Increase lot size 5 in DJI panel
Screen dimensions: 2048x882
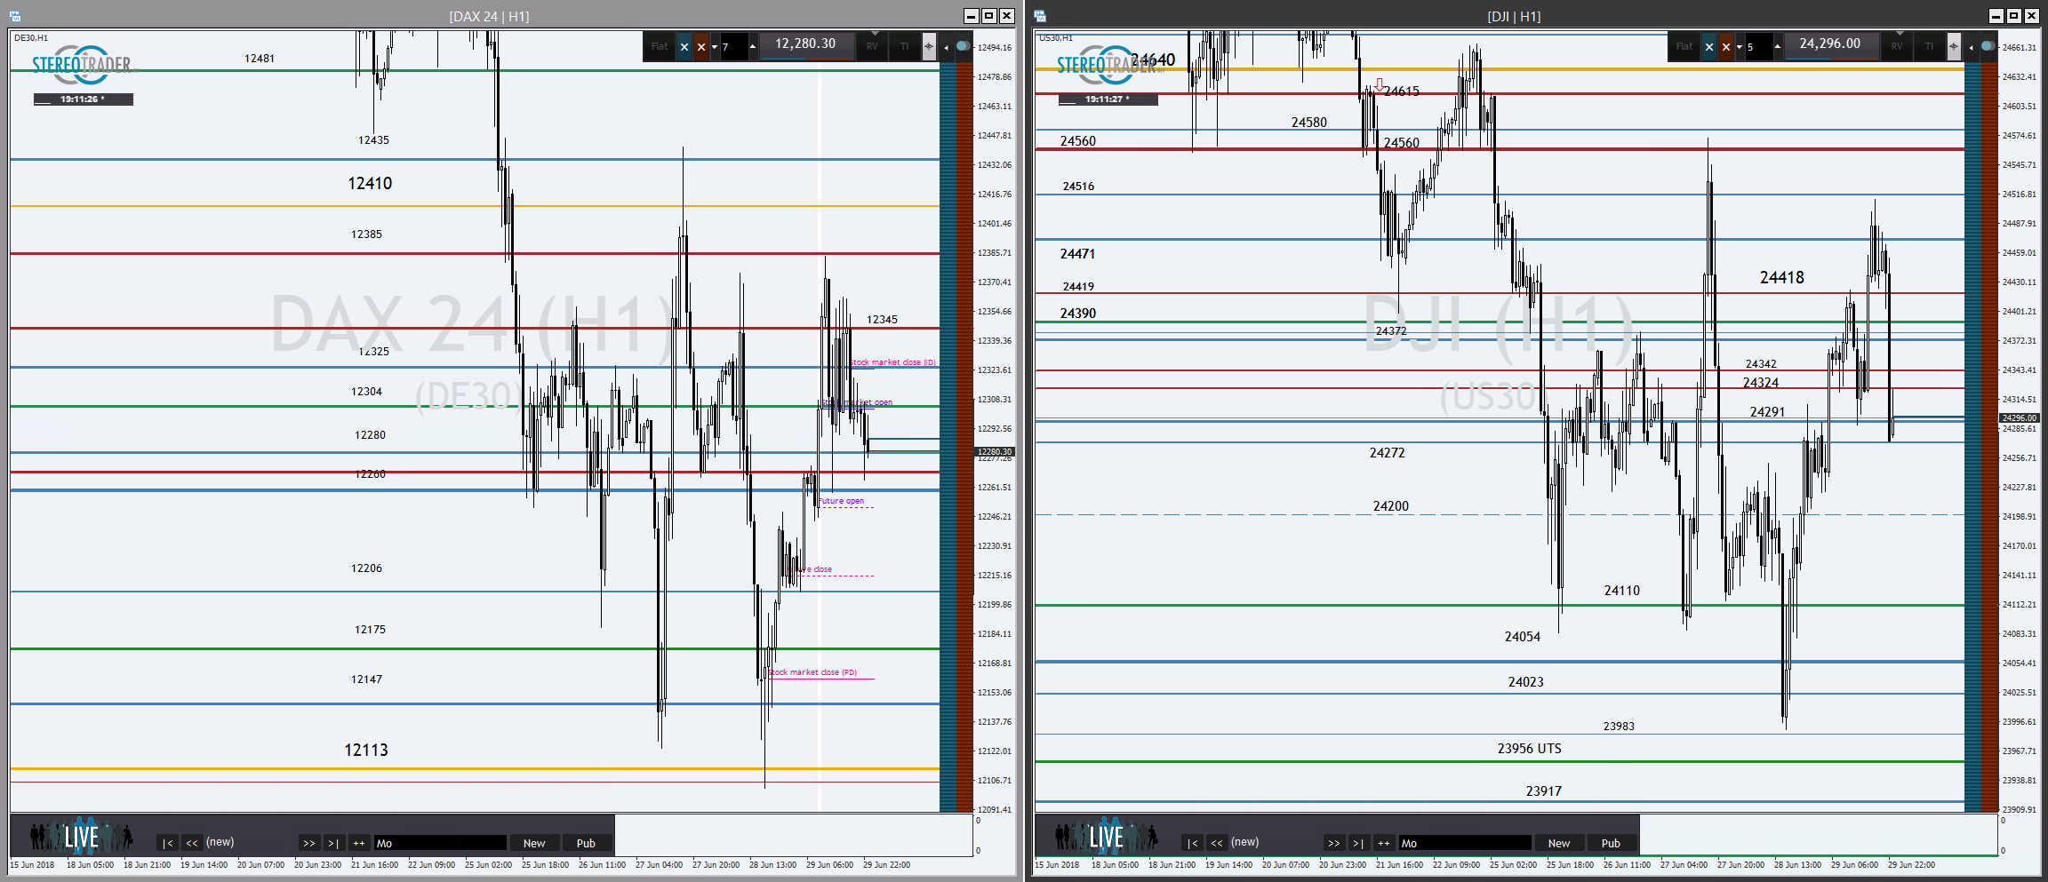(x=1778, y=47)
